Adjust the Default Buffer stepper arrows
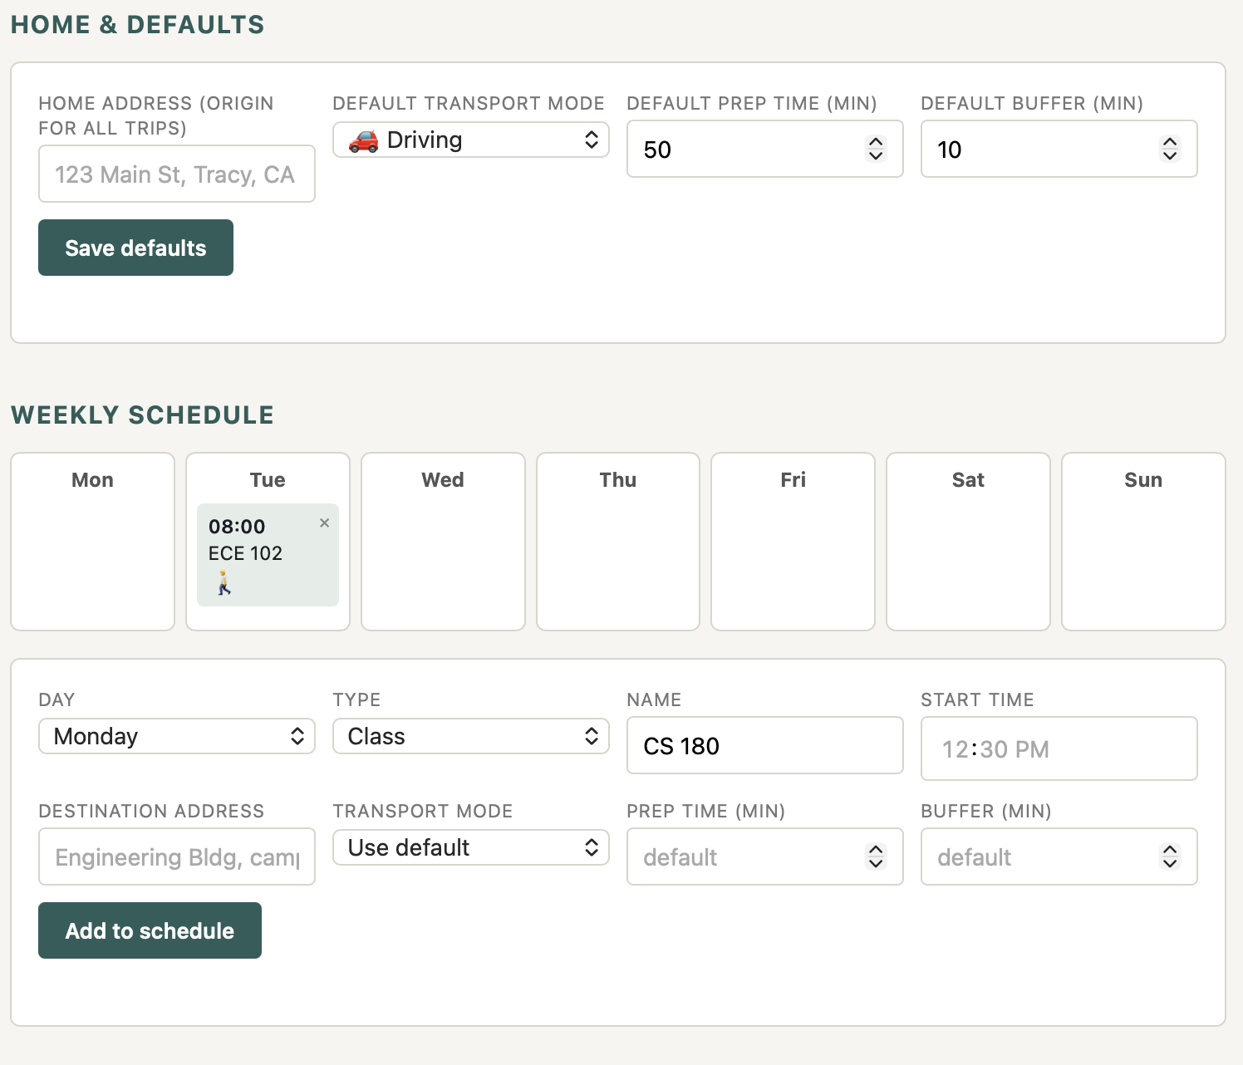This screenshot has height=1065, width=1243. (x=1170, y=149)
